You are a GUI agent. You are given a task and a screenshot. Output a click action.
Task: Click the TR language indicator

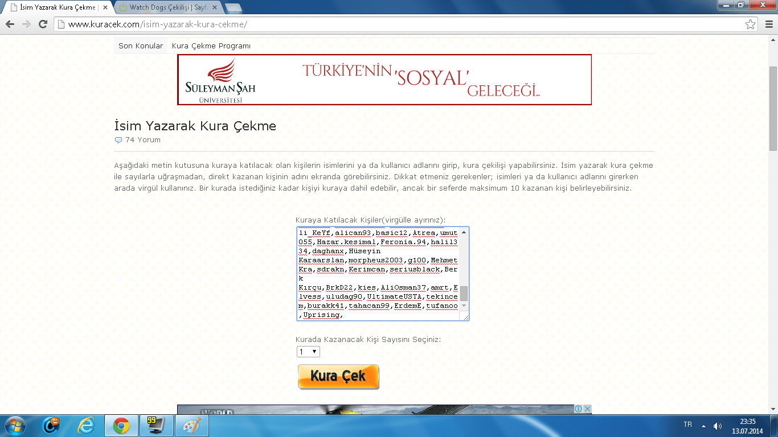[687, 425]
